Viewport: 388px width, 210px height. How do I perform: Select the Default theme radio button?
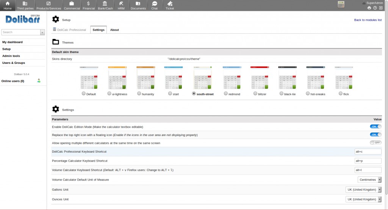(x=84, y=94)
